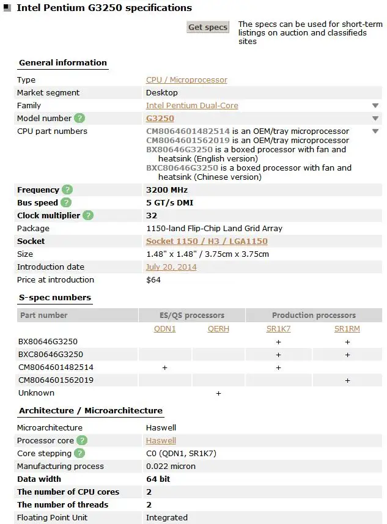Click the Socket 1150 / H3 / LGA1150 link
Viewport: 387px width, 524px height.
point(207,241)
